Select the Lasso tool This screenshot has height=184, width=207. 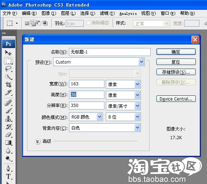tap(8, 69)
